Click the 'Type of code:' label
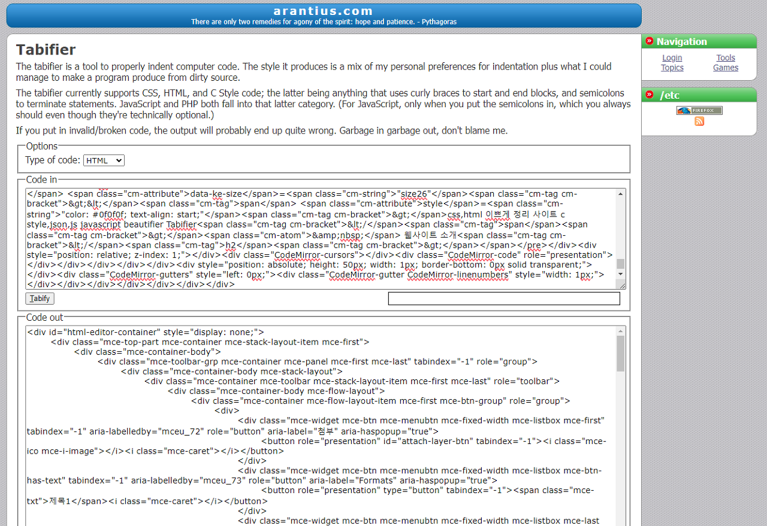 point(53,160)
